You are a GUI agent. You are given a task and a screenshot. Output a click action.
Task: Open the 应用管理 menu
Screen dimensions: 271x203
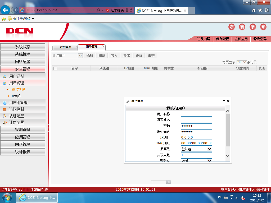pyautogui.click(x=23, y=137)
